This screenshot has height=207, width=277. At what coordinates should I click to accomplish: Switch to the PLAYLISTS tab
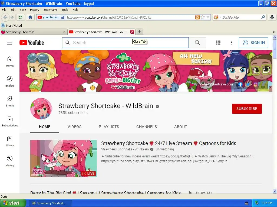click(x=109, y=127)
